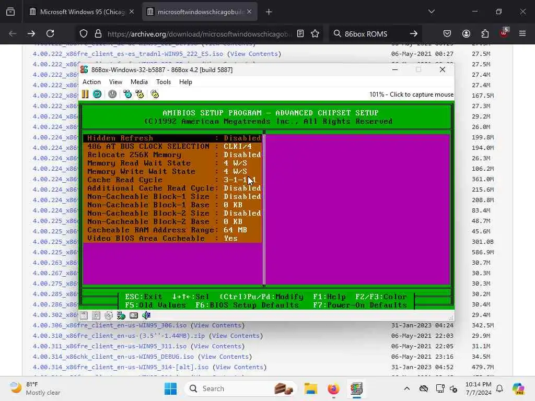
Task: Send Ctrl+Alt+Esc via 86Box toolbar
Action: point(139,94)
